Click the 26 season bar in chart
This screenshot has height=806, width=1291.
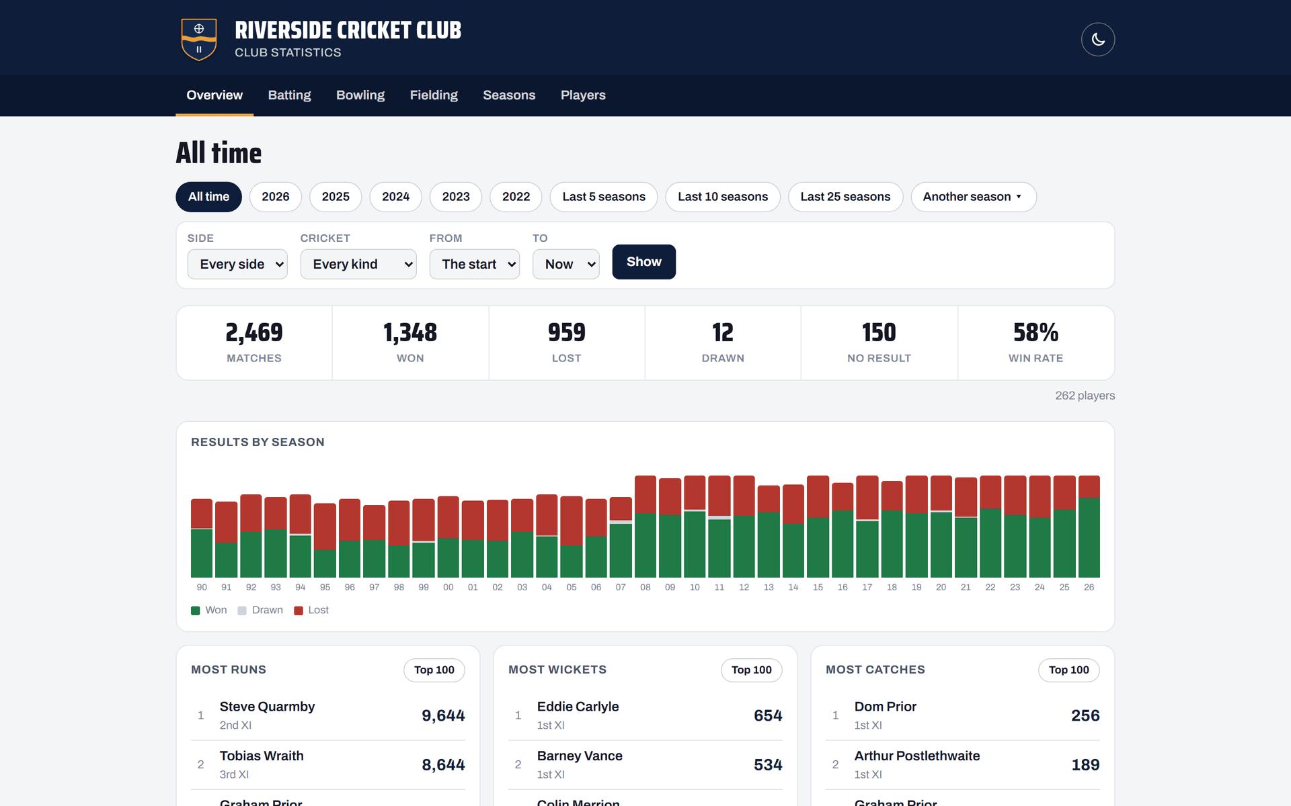coord(1089,527)
